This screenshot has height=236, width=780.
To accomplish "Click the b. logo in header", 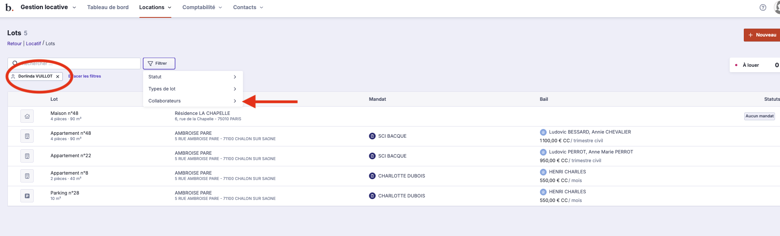I will (9, 7).
